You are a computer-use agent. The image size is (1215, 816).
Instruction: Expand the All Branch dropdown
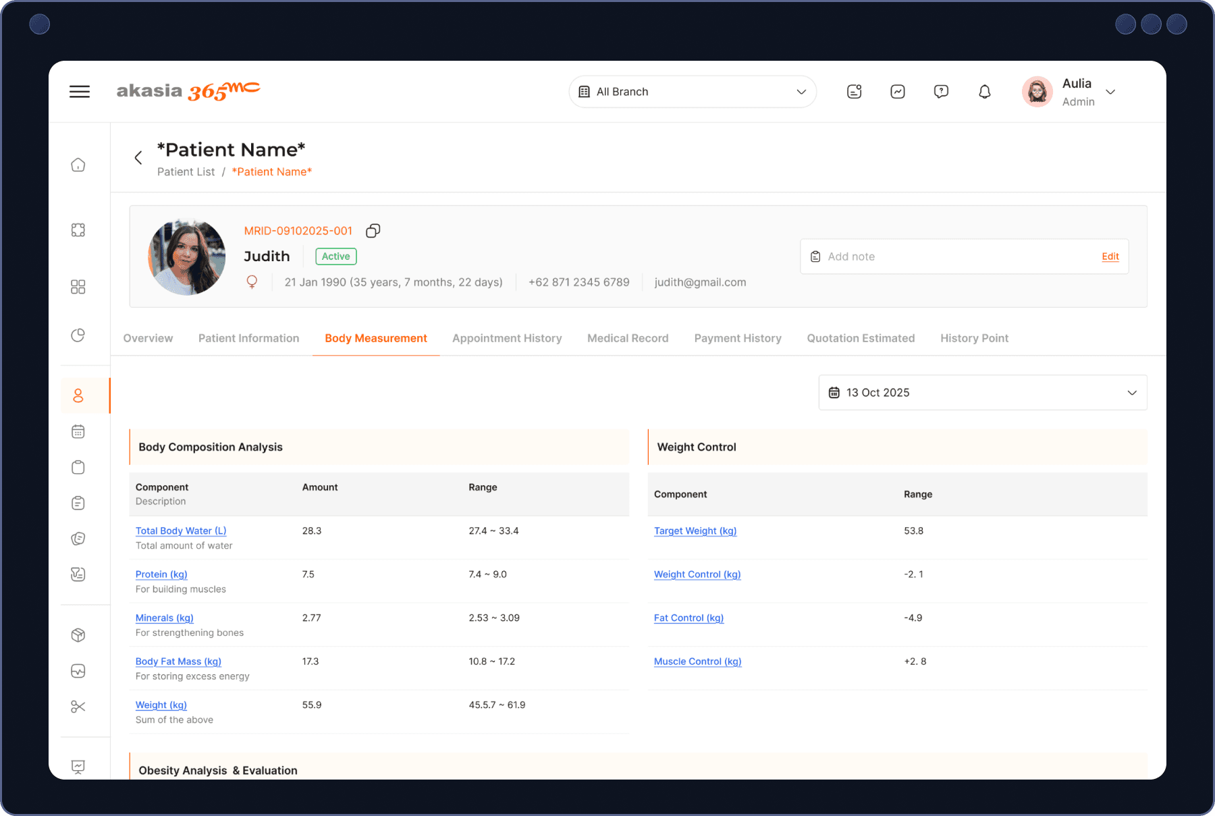click(x=693, y=92)
